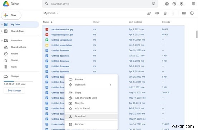This screenshot has height=130, width=198.
Task: Choose Preview in the context menu
Action: (x=91, y=79)
